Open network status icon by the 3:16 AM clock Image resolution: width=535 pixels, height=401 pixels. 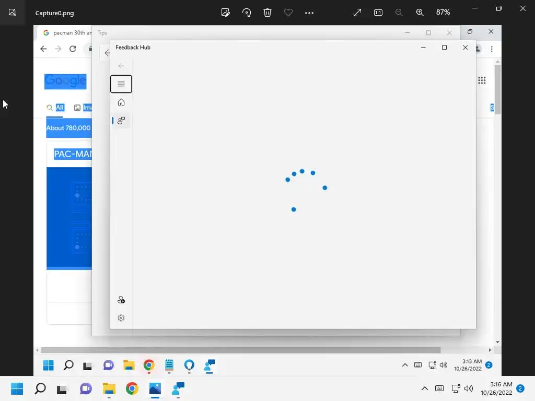click(x=456, y=388)
